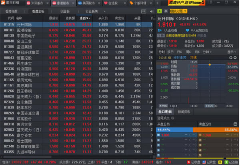Click the US market status flag icon
This screenshot has height=165, width=240.
[x=204, y=162]
